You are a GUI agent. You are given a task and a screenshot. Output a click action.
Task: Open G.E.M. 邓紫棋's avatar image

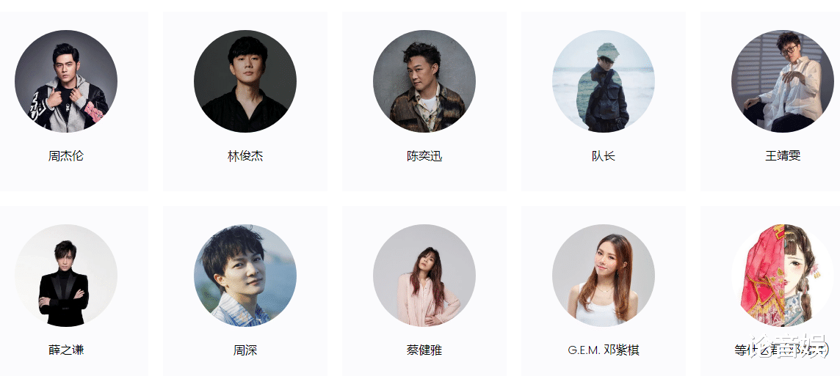[x=604, y=276]
